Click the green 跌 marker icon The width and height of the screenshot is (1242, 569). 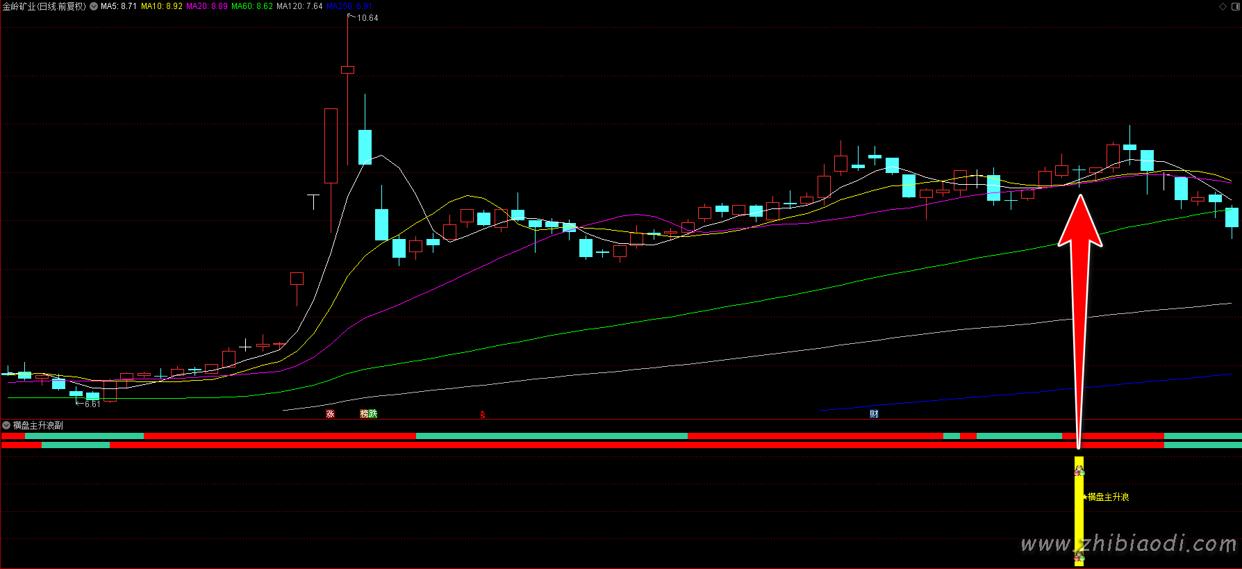[373, 414]
